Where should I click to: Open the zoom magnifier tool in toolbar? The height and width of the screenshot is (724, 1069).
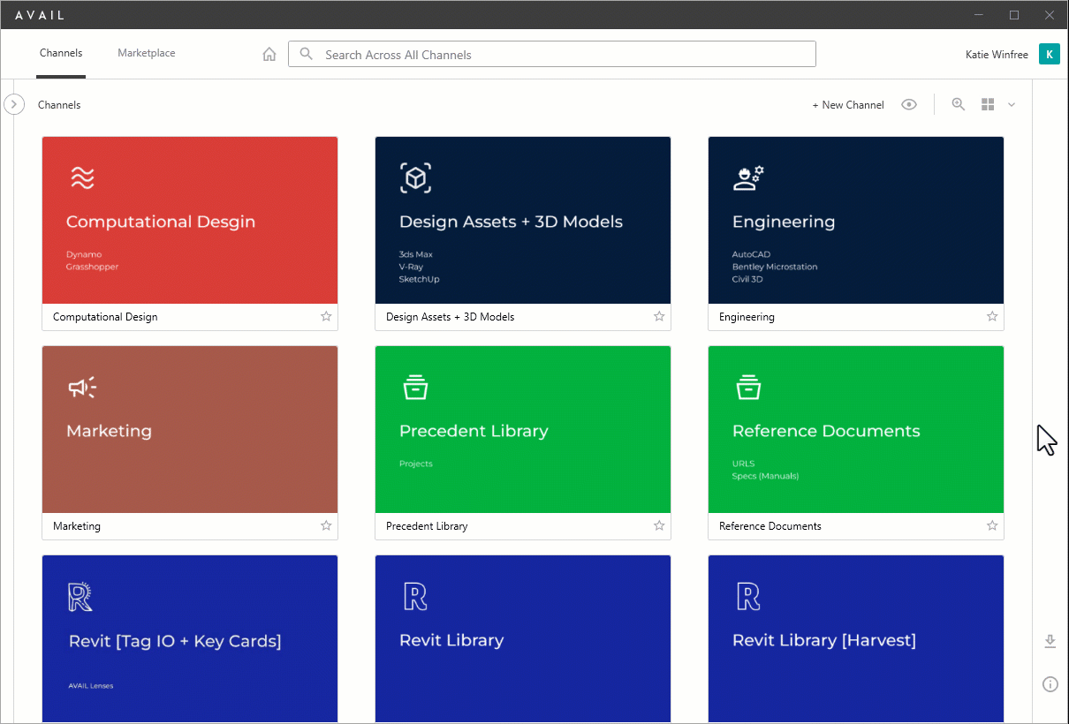pos(958,104)
